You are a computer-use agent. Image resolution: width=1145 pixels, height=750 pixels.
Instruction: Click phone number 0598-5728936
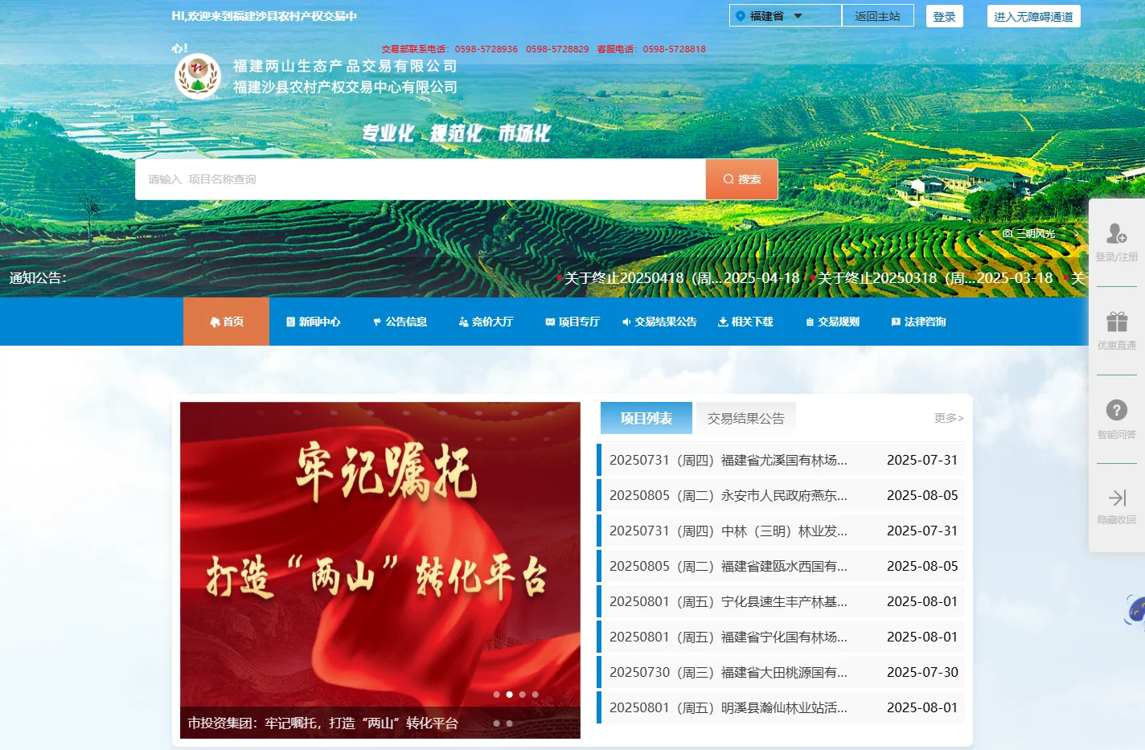[x=486, y=49]
